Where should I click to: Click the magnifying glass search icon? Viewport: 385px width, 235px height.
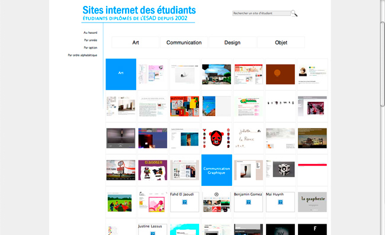tap(294, 13)
